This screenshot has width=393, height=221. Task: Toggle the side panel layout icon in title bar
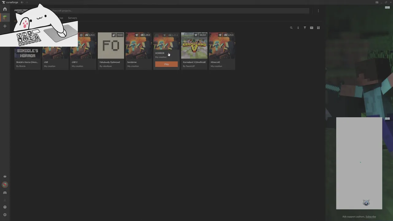pos(377,2)
